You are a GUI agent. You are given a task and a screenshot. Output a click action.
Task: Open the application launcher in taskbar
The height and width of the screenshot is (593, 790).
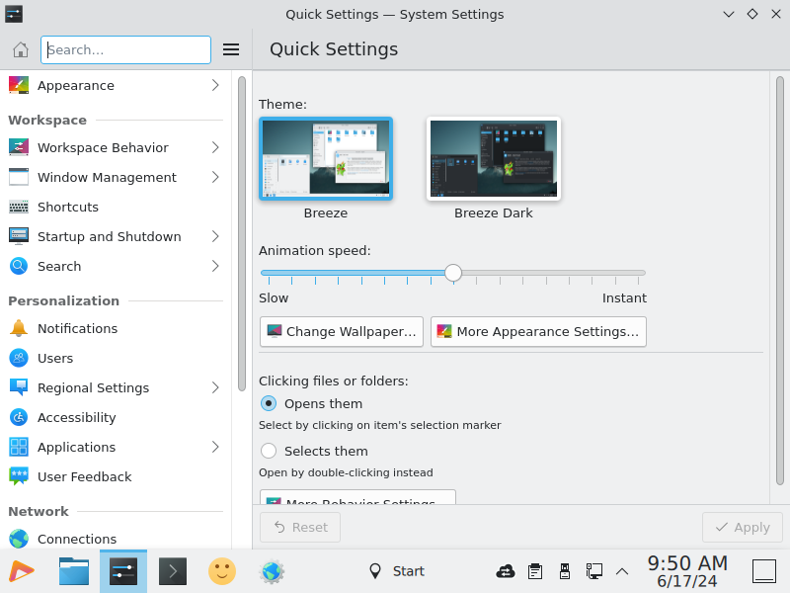[22, 571]
